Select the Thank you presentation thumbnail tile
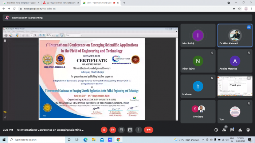 click(235, 86)
